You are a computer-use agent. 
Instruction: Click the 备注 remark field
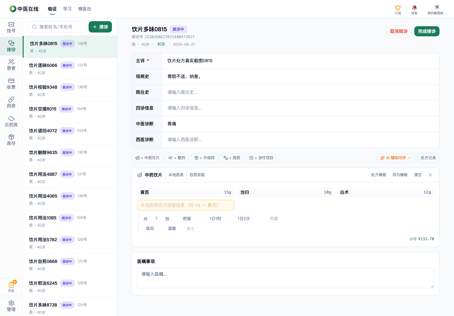click(195, 229)
